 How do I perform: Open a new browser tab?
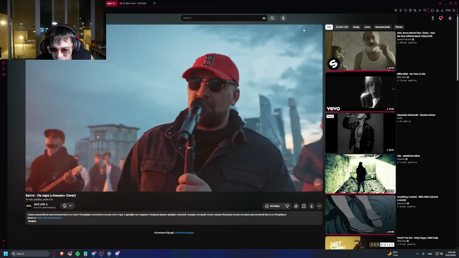(x=154, y=3)
